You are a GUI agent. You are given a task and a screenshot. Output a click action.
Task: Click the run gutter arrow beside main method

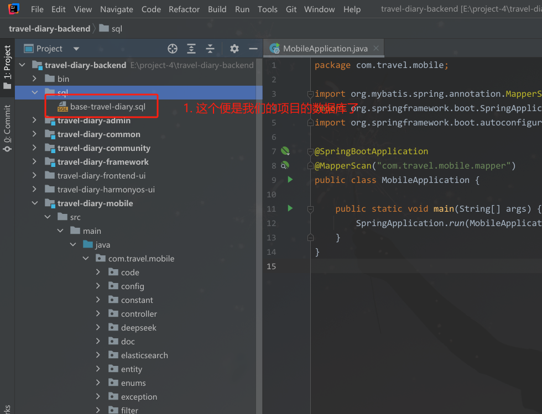click(x=290, y=208)
